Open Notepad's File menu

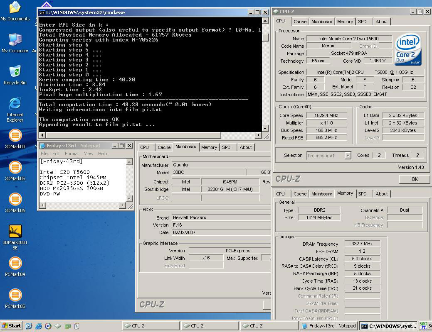click(x=44, y=154)
